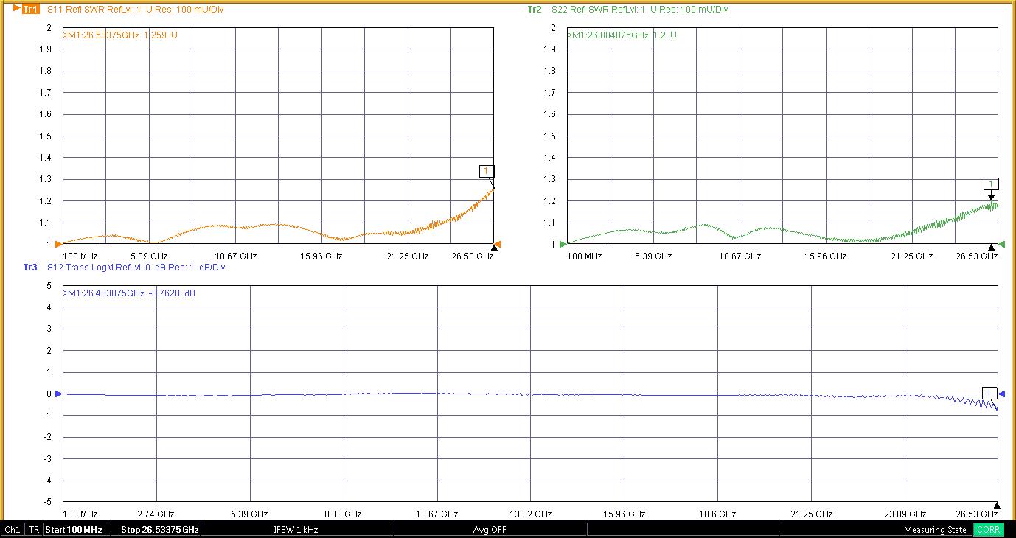Select the Tr1 trace label

pyautogui.click(x=30, y=10)
